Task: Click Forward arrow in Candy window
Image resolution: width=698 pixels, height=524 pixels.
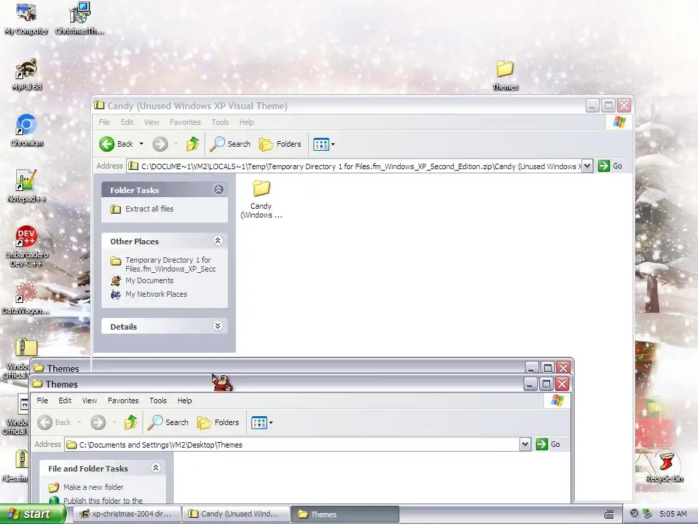Action: (160, 144)
